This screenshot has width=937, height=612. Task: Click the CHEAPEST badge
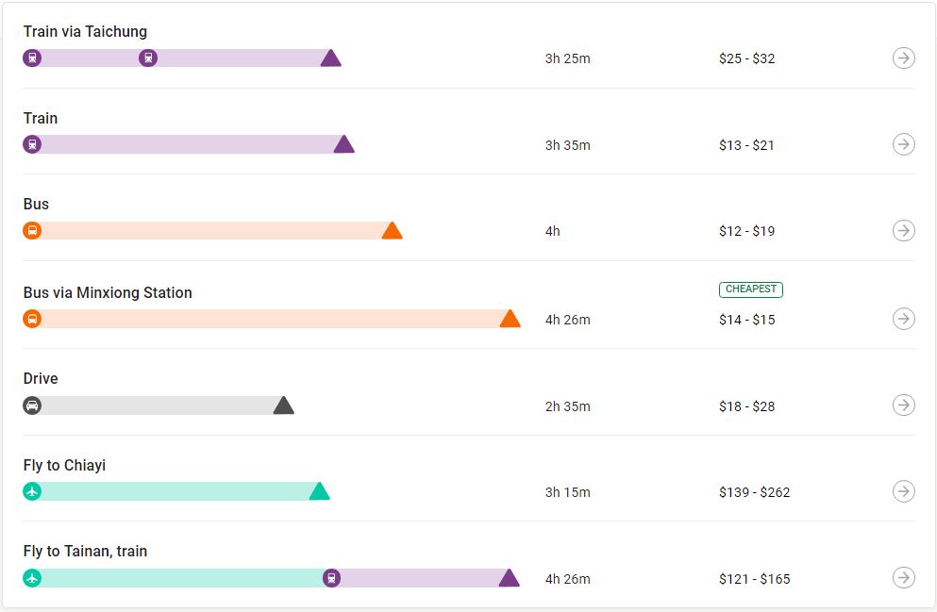pos(750,289)
